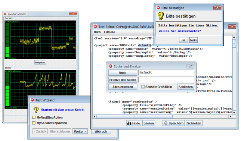Click Abbruch in the Test Wizzard
The width and height of the screenshot is (241, 141).
click(101, 132)
